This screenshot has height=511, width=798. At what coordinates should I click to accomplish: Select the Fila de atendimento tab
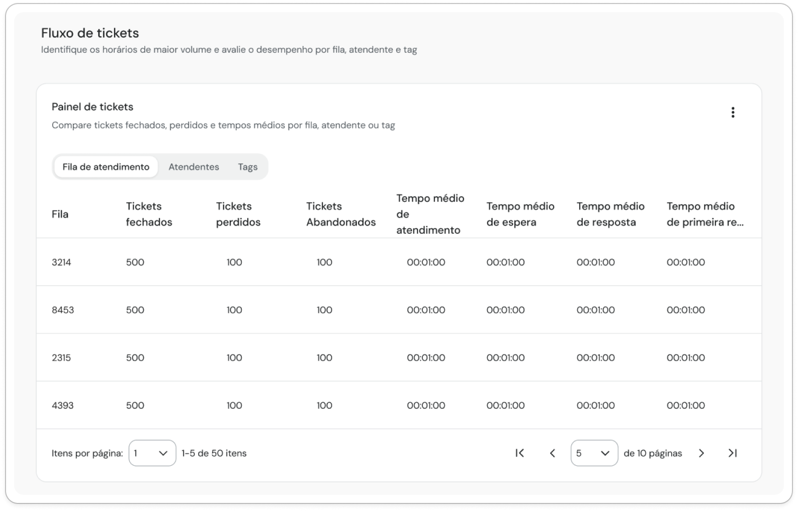(x=106, y=167)
